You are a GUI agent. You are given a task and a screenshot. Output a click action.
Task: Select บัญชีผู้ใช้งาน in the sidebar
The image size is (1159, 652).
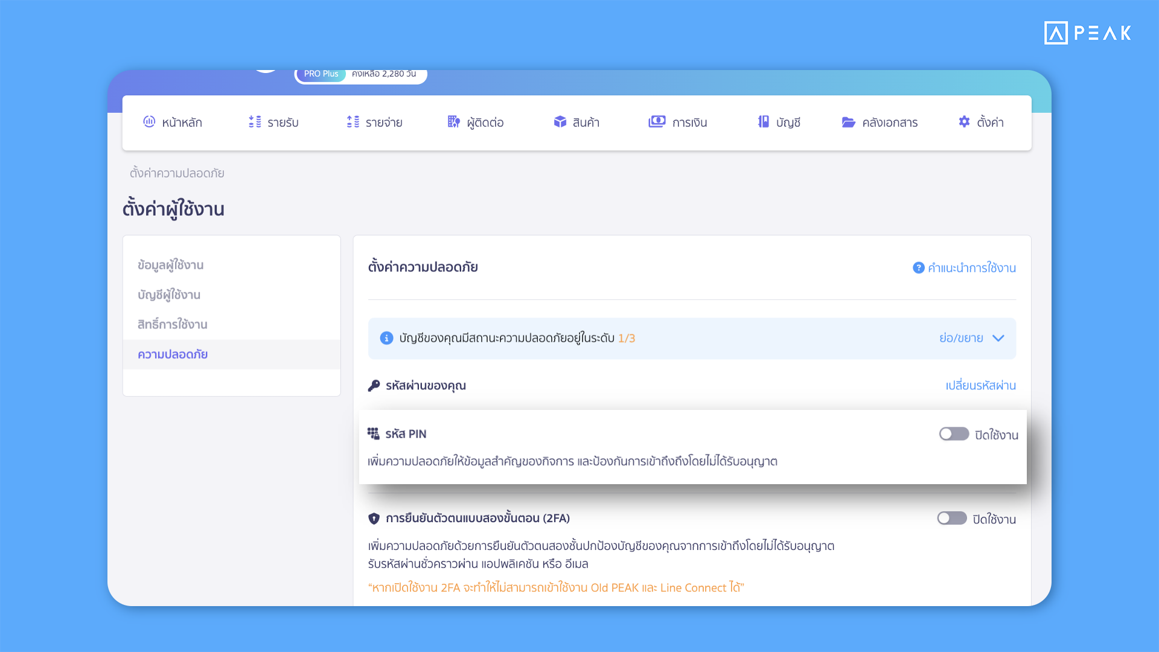pos(169,295)
